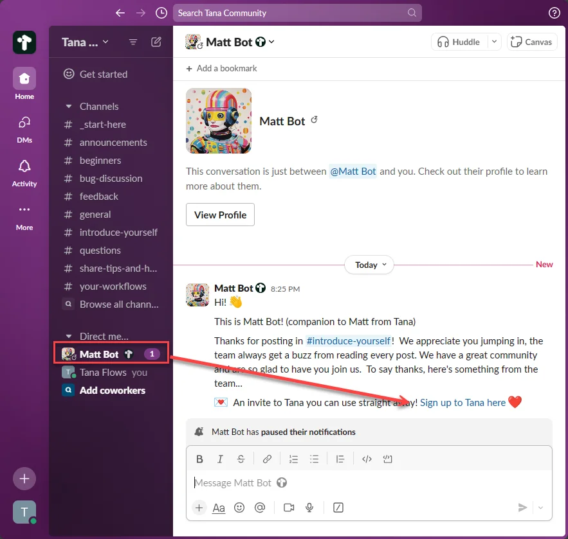Viewport: 568px width, 539px height.
Task: Click the View Profile button
Action: point(220,215)
